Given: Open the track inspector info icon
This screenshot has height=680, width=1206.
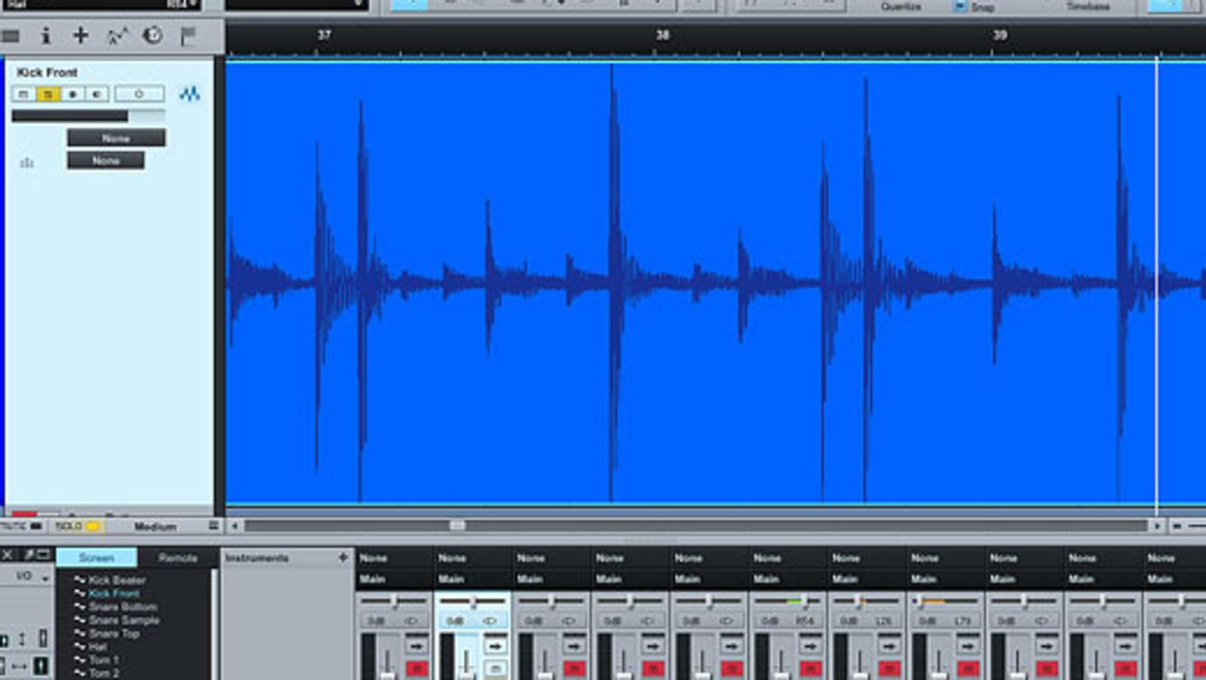Looking at the screenshot, I should (x=46, y=36).
